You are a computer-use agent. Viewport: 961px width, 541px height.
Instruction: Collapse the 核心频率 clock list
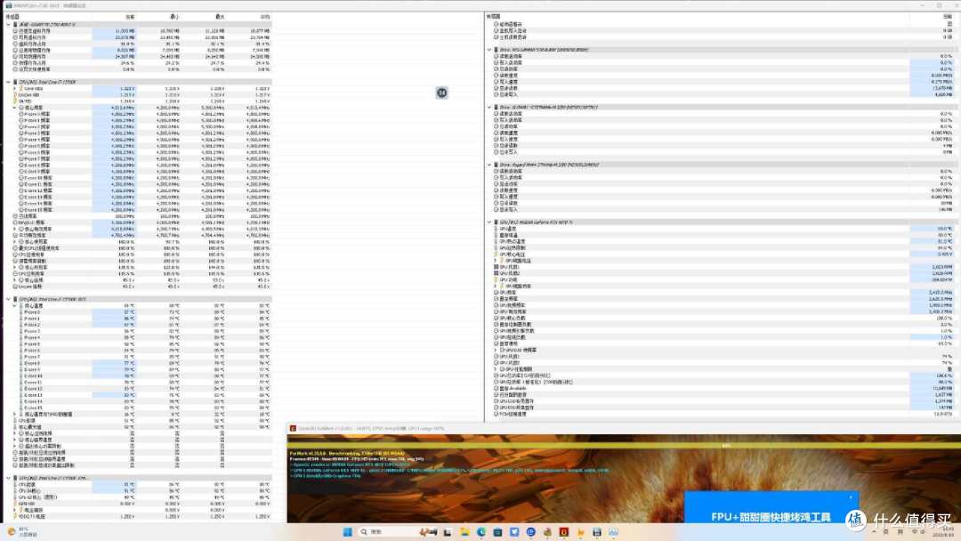(15, 107)
